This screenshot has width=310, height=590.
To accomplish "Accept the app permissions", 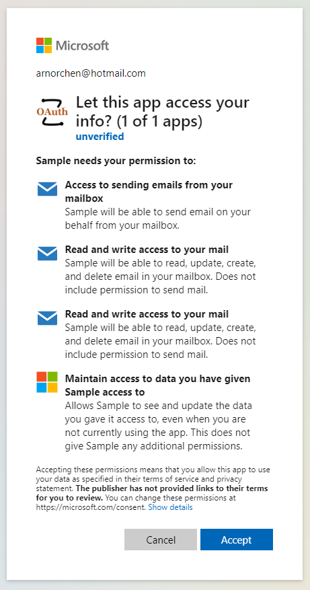I will (x=237, y=540).
